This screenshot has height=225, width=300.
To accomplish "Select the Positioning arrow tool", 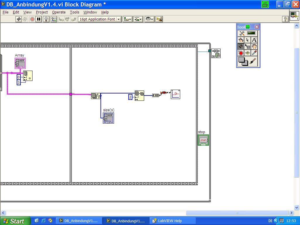I will [x=248, y=40].
